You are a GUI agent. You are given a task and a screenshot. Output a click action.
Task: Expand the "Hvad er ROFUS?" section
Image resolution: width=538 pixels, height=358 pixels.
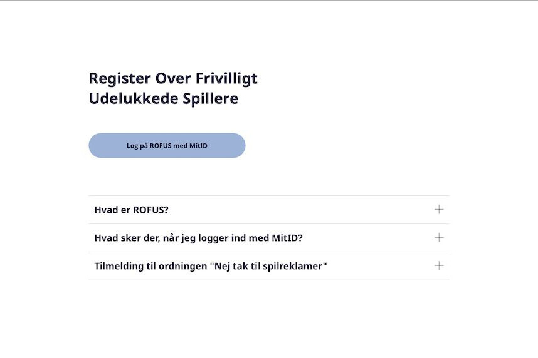(268, 210)
